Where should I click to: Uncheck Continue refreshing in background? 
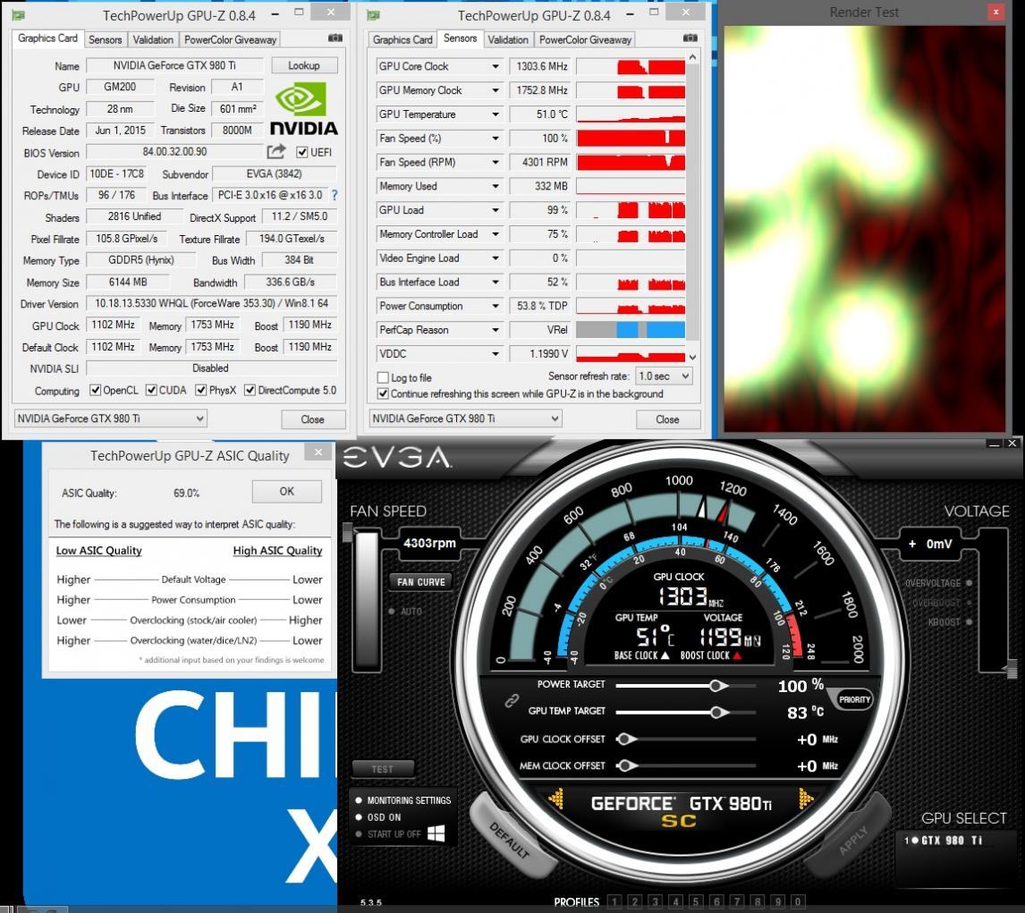click(x=383, y=394)
